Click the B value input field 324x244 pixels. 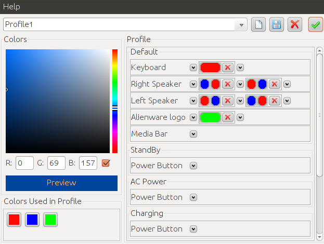[88, 163]
